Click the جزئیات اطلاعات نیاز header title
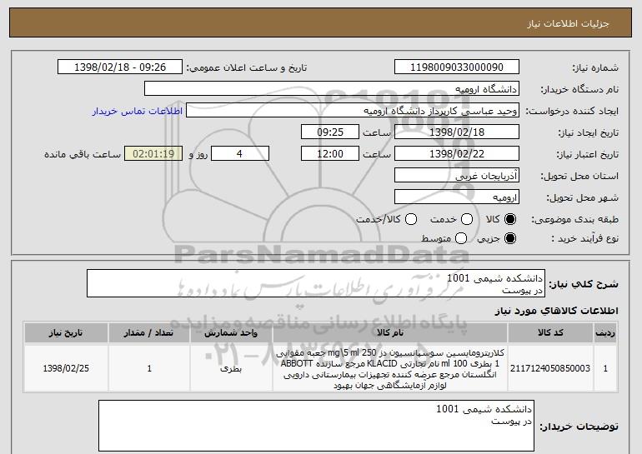This screenshot has height=454, width=642. pyautogui.click(x=568, y=23)
